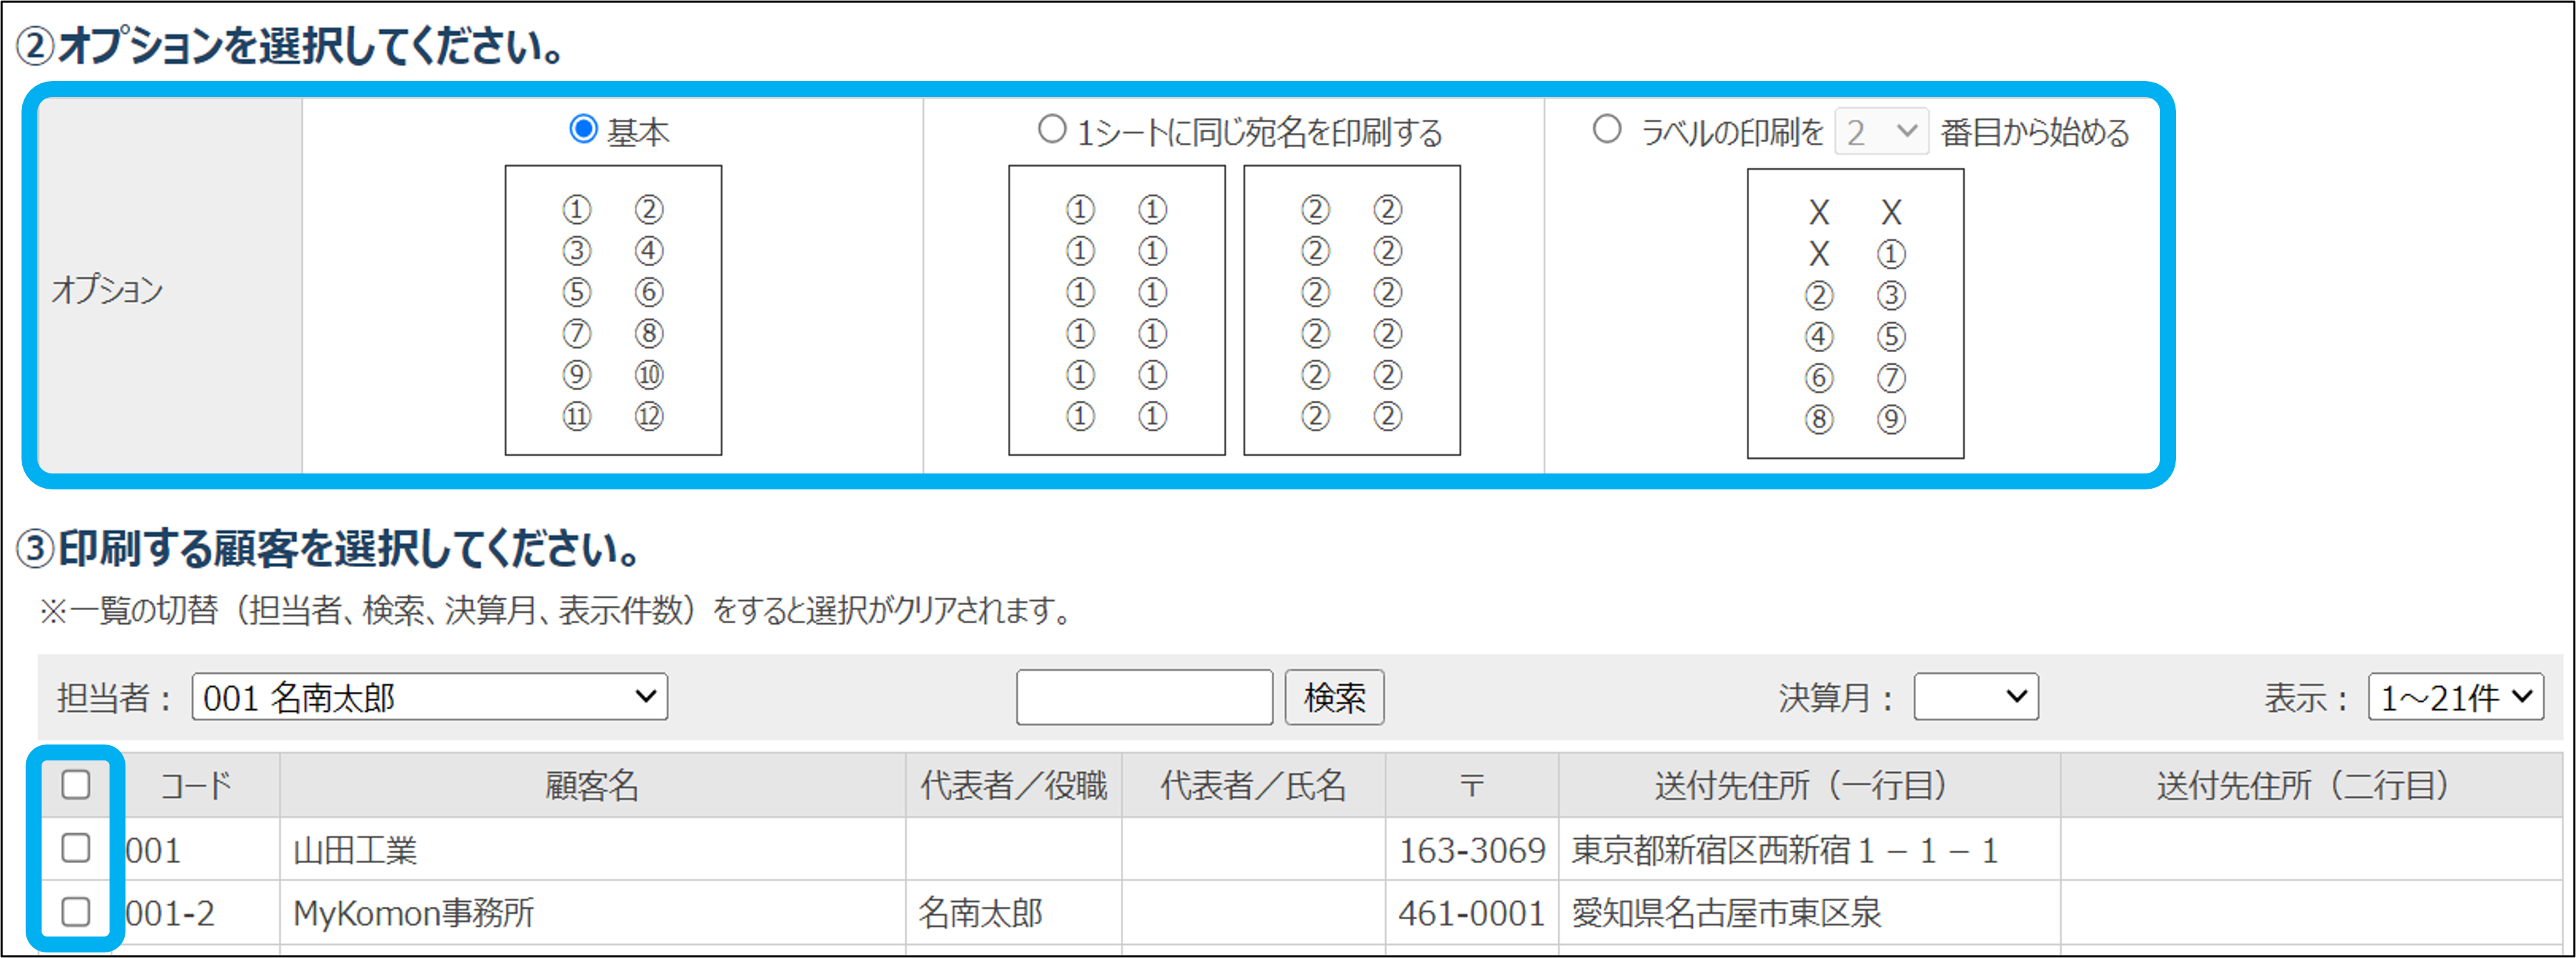The width and height of the screenshot is (2576, 958).
Task: Select 1シートに同じ宛名を印刷する radio option
Action: click(x=1051, y=130)
